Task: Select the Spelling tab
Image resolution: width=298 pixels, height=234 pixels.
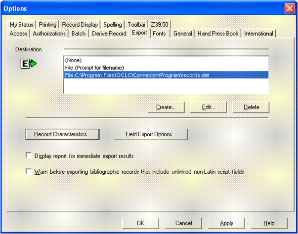Action: point(112,25)
